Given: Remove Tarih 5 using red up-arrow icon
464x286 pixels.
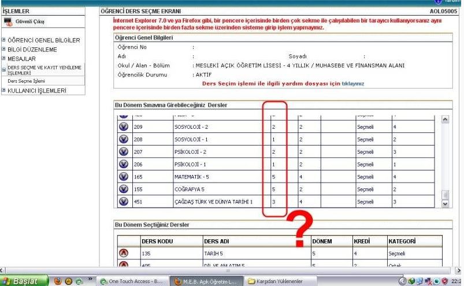Looking at the screenshot, I should click(x=124, y=253).
